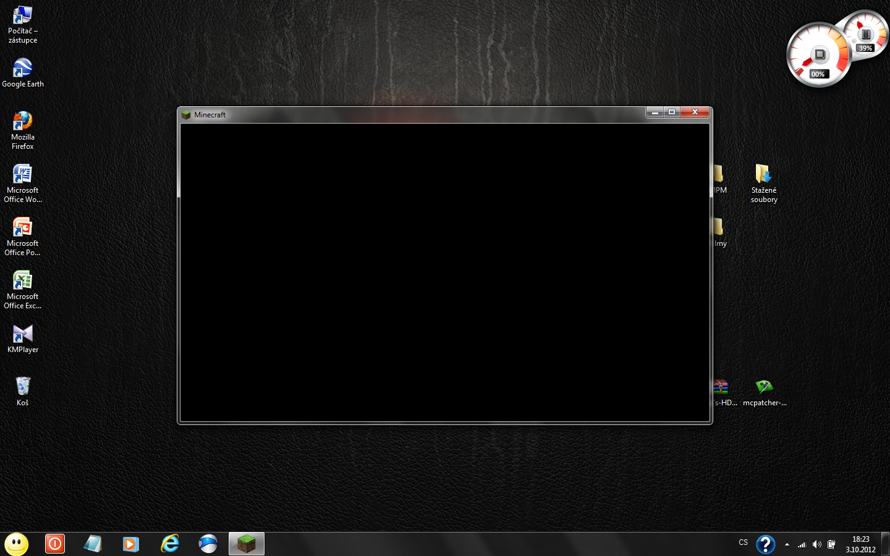Open the smiley-face Start button
This screenshot has height=556, width=890.
click(x=17, y=544)
